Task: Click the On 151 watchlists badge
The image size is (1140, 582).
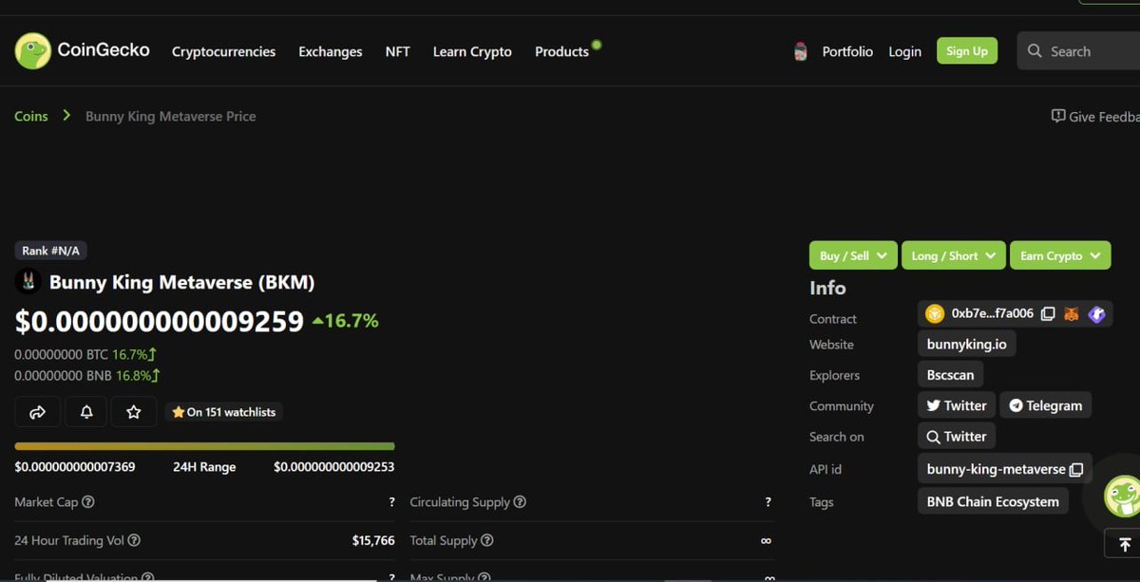Action: click(224, 412)
